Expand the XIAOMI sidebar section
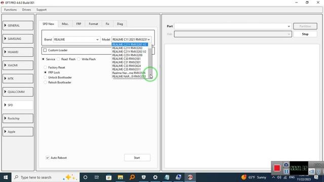 (18, 65)
